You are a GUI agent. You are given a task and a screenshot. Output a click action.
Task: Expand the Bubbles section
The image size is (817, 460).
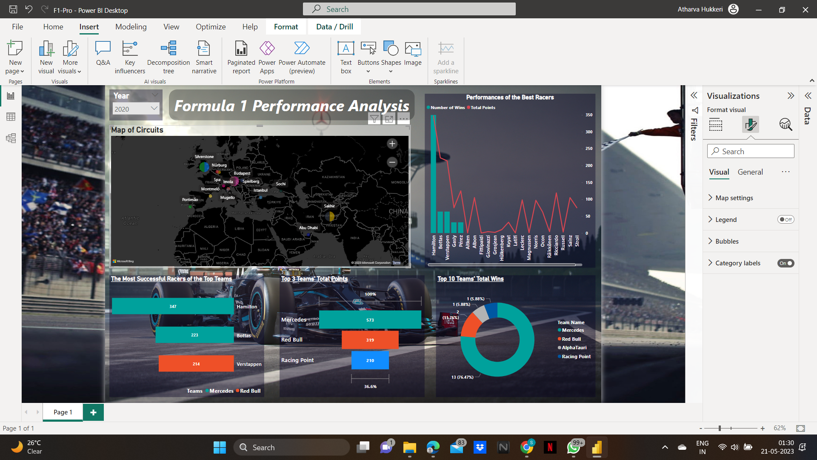coord(727,241)
